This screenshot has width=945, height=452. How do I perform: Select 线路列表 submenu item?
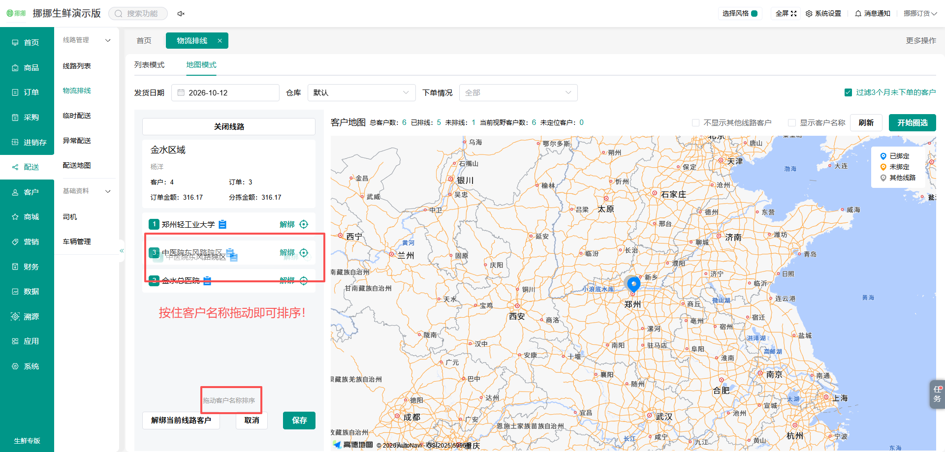pos(77,66)
